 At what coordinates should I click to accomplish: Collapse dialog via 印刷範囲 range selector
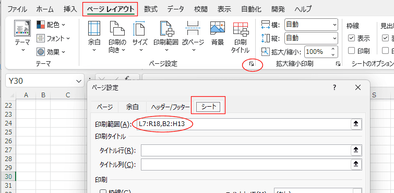pos(356,124)
